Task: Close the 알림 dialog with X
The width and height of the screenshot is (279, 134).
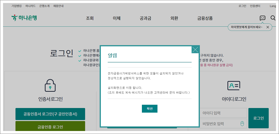Action: [x=195, y=49]
